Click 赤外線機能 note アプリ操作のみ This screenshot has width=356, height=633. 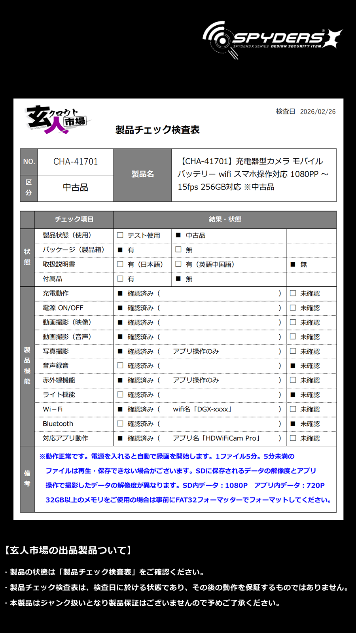[196, 380]
